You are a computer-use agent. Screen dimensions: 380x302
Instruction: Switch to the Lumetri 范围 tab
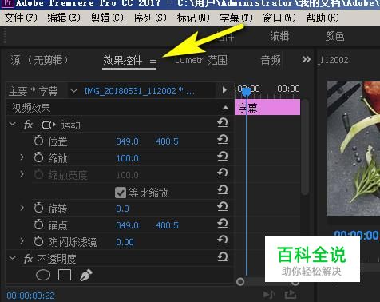tap(201, 60)
